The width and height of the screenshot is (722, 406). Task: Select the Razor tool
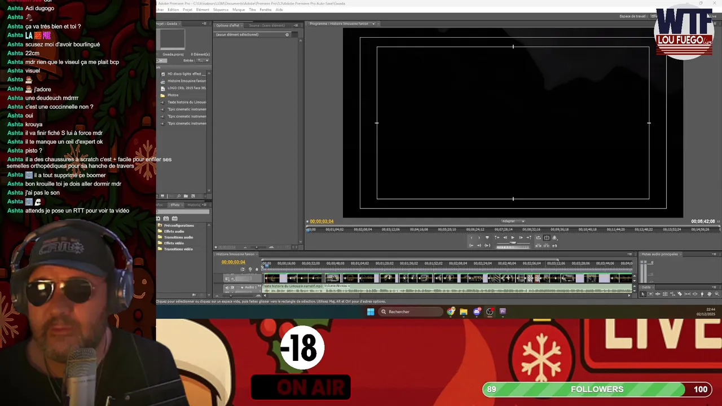click(680, 294)
